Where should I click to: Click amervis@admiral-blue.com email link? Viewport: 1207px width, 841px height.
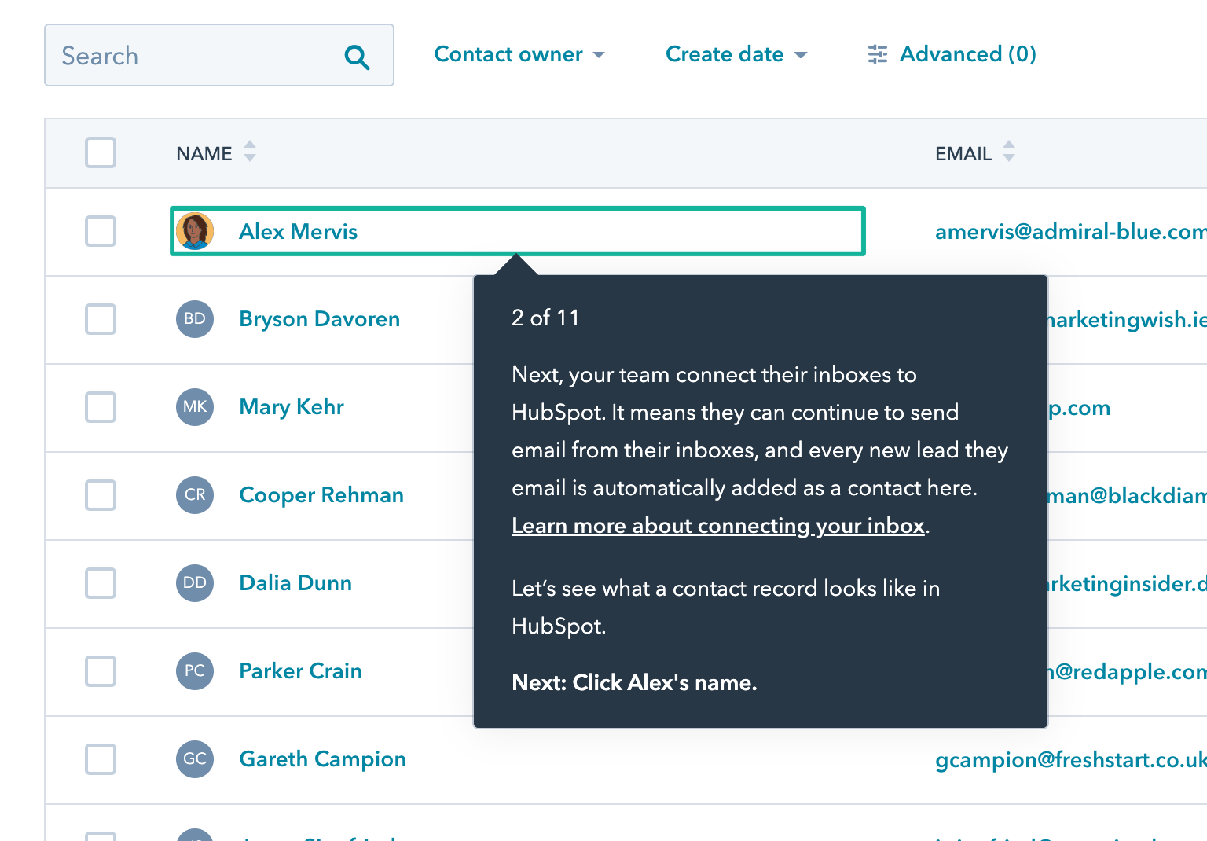tap(1070, 231)
